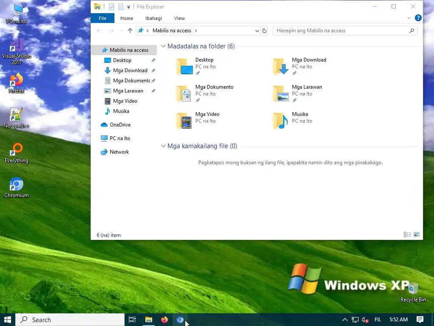Click the 5:52 AM clock
Viewport: 434px width, 326px height.
click(x=398, y=320)
